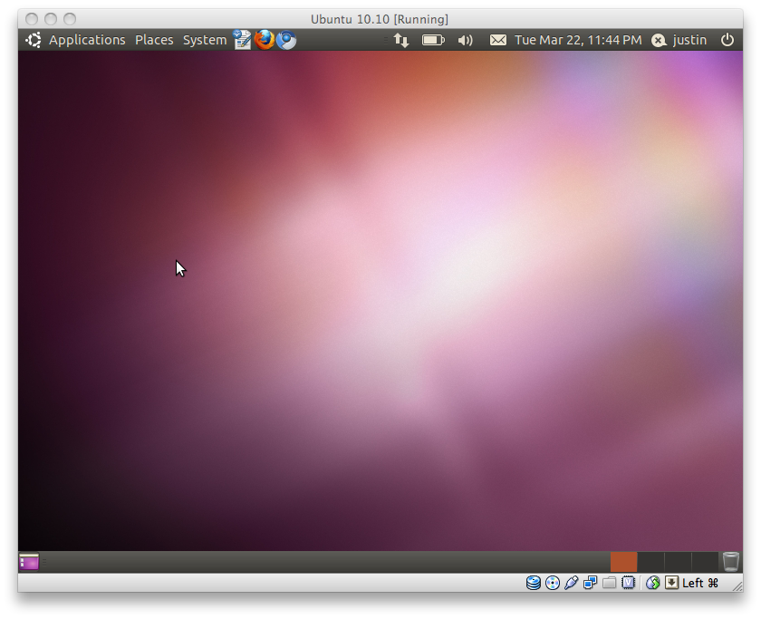Open the justin user status menu
The width and height of the screenshot is (761, 619).
(x=679, y=40)
